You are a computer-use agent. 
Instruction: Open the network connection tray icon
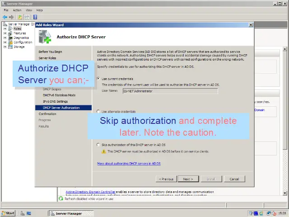[x=269, y=213]
